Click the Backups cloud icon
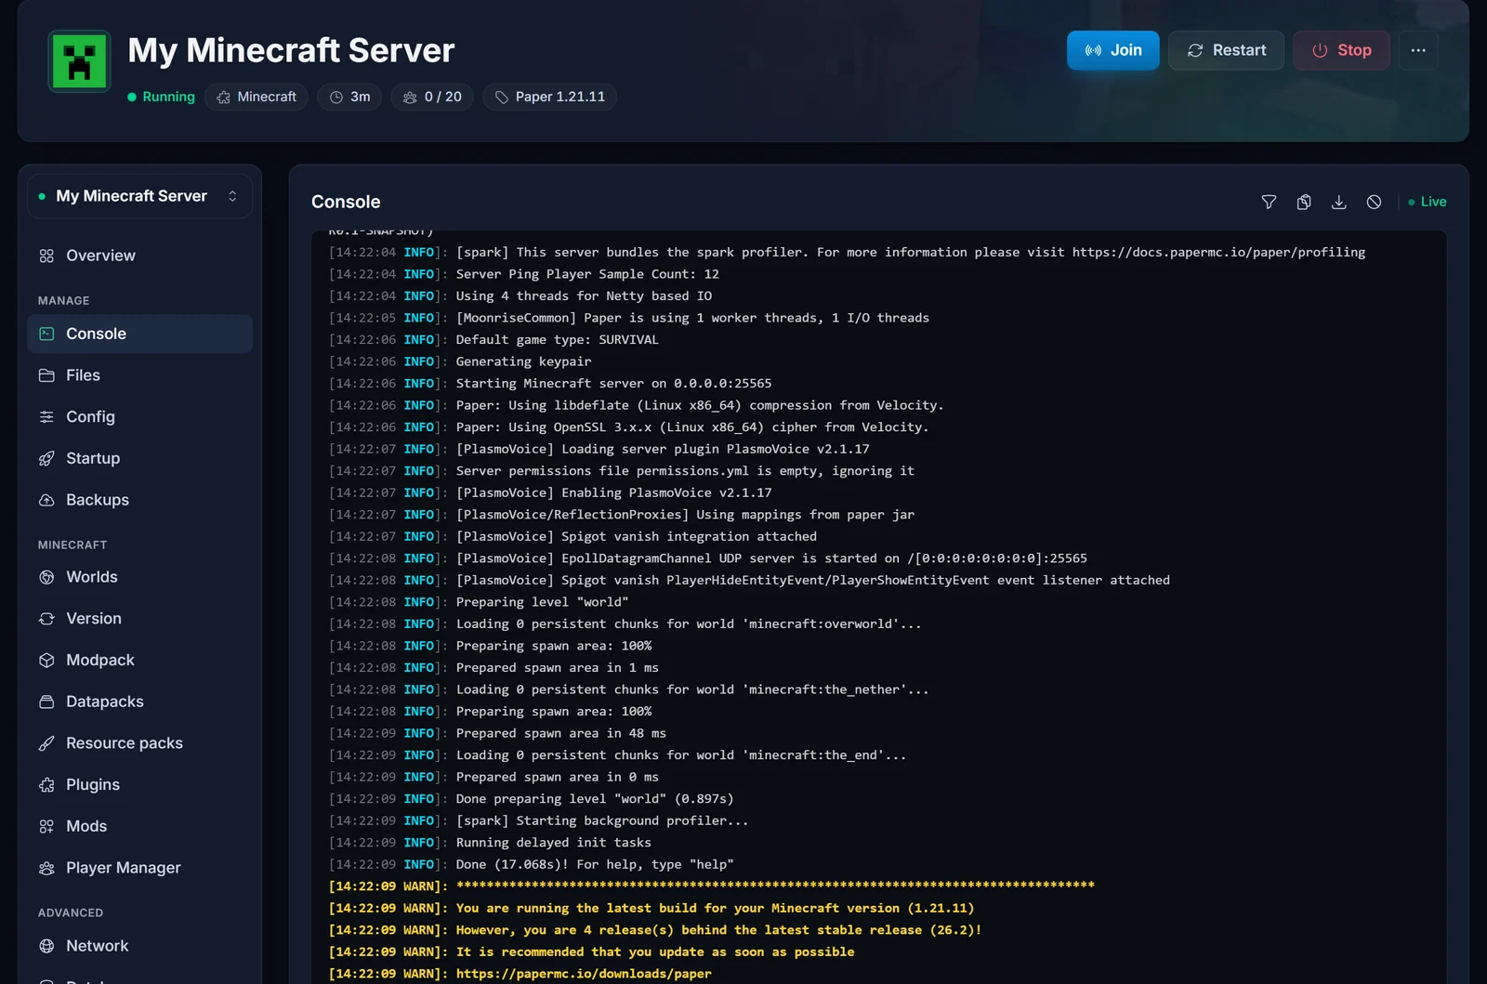This screenshot has width=1487, height=984. (x=46, y=500)
